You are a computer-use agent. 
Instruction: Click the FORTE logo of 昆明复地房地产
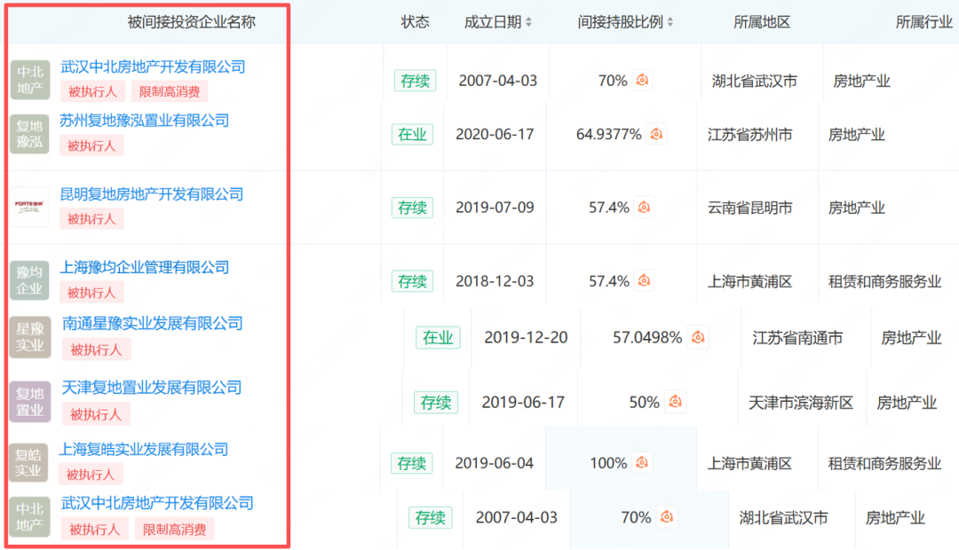pyautogui.click(x=29, y=208)
